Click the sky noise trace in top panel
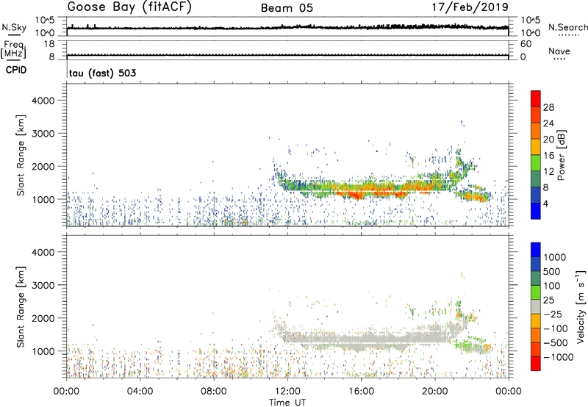The image size is (588, 407). coord(287,27)
